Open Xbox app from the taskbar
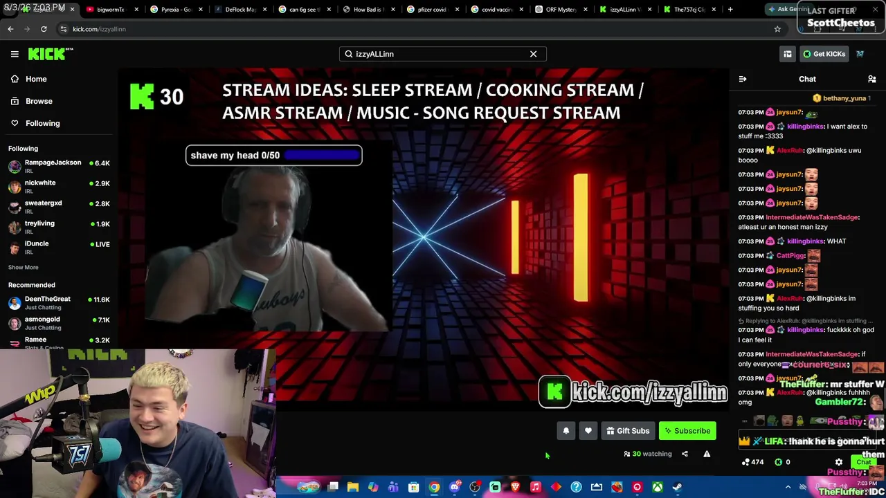Image resolution: width=886 pixels, height=498 pixels. click(657, 487)
